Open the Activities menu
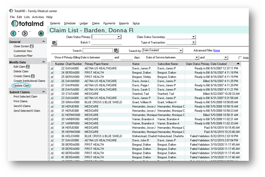The width and height of the screenshot is (265, 177). coord(38,17)
